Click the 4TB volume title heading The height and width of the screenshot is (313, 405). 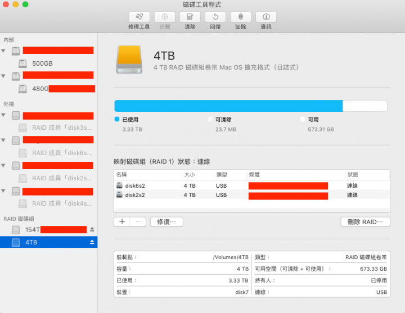tap(164, 56)
